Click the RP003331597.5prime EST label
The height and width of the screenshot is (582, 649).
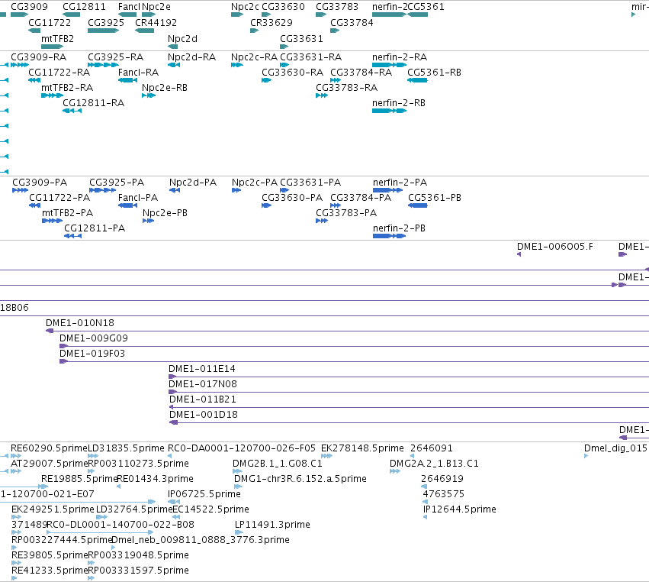click(x=138, y=571)
